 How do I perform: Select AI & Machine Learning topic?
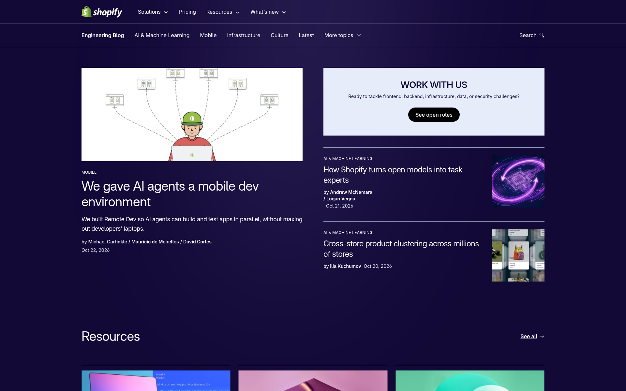click(x=162, y=35)
